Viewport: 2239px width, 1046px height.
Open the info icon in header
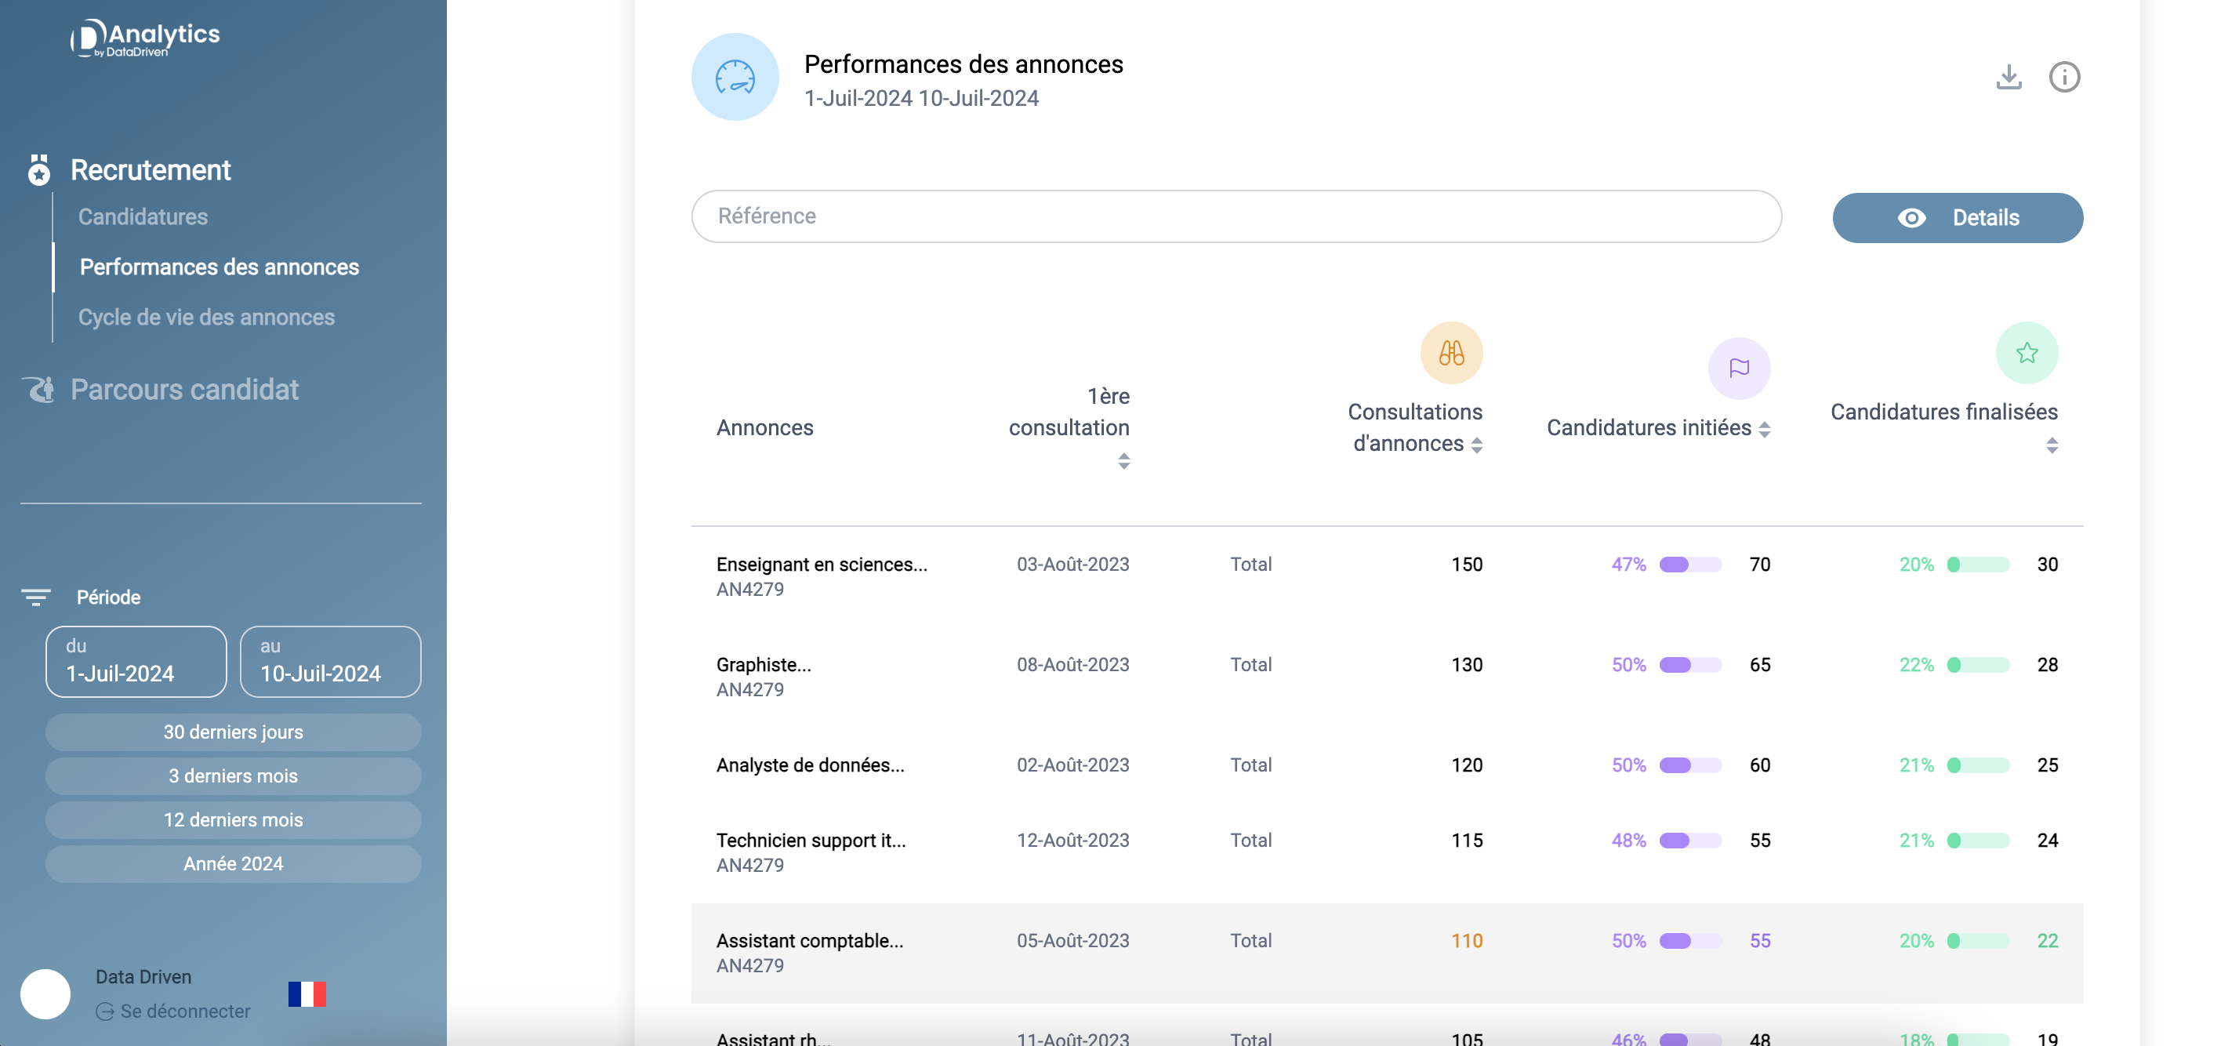[2063, 78]
